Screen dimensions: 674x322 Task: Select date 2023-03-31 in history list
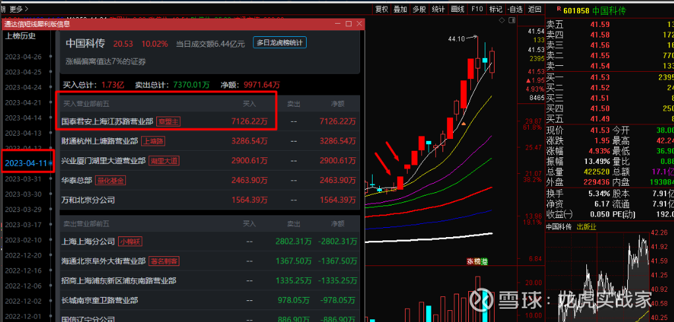pos(23,178)
